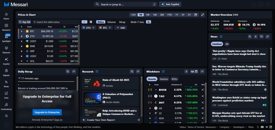Swap the Research panel widget

tap(138, 71)
